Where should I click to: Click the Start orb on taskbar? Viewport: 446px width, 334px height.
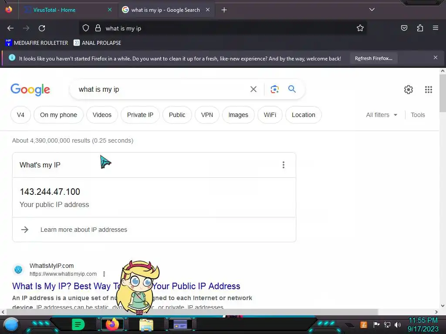pos(11,324)
